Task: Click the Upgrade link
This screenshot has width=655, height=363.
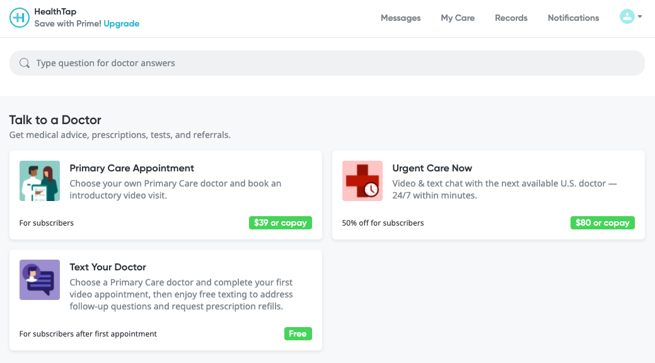Action: [x=122, y=24]
